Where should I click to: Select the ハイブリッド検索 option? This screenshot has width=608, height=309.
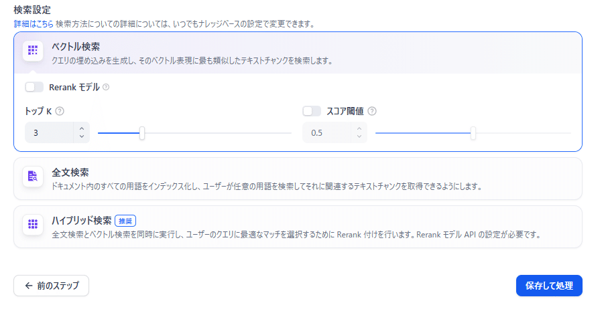click(x=298, y=227)
